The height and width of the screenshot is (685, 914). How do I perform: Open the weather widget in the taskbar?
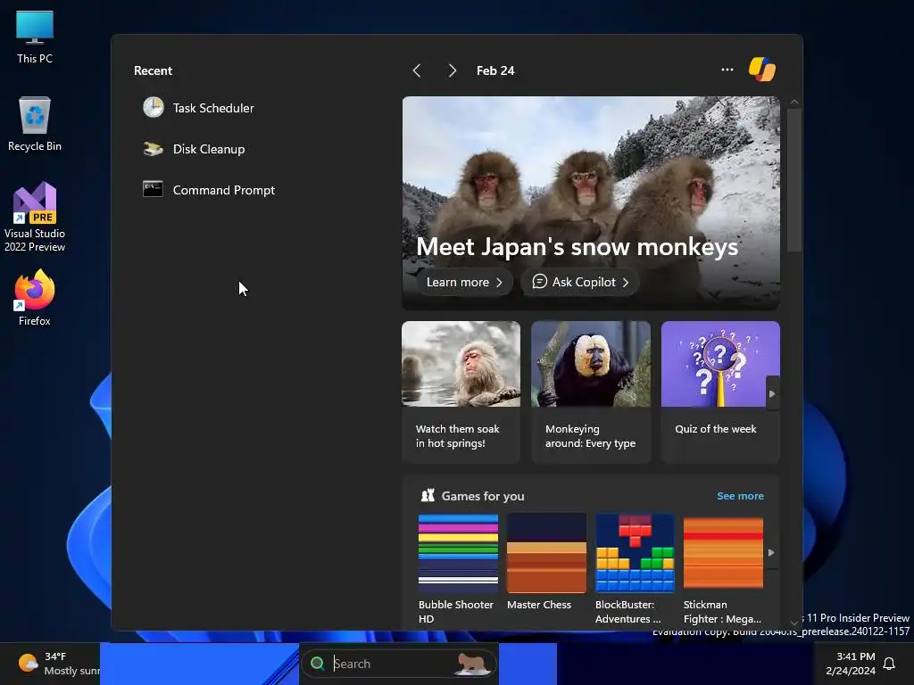pos(57,664)
